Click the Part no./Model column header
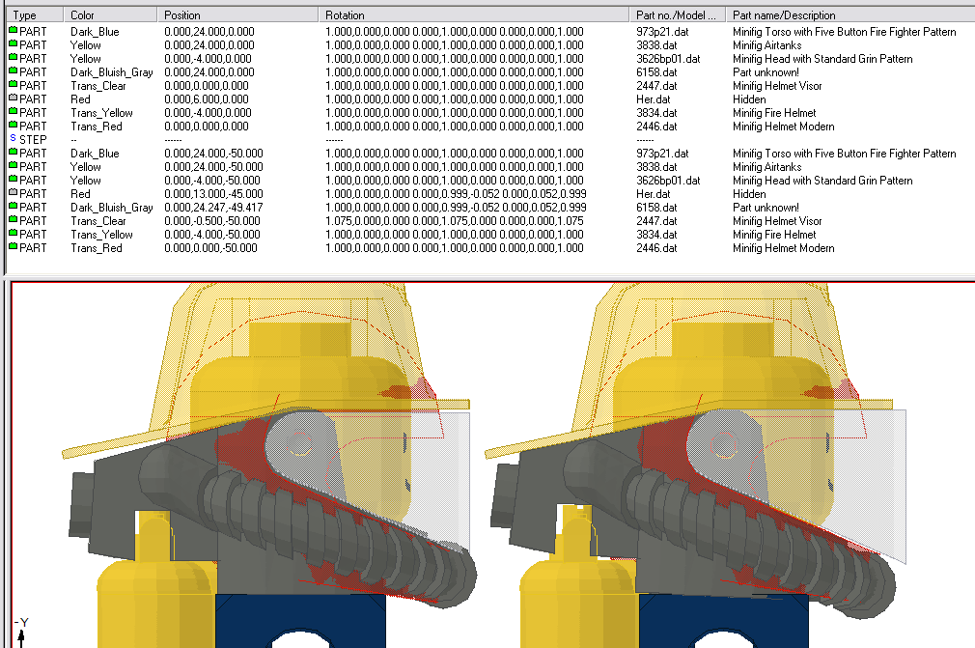This screenshot has height=648, width=975. click(x=678, y=14)
